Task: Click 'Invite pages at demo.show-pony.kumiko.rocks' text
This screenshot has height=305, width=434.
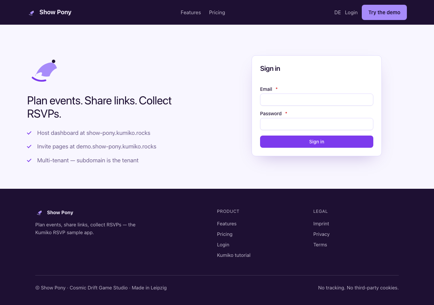Action: click(97, 146)
